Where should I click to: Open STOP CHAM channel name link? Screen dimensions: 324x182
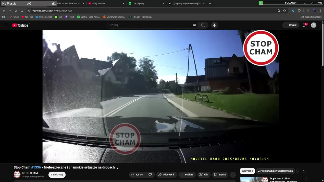click(30, 173)
